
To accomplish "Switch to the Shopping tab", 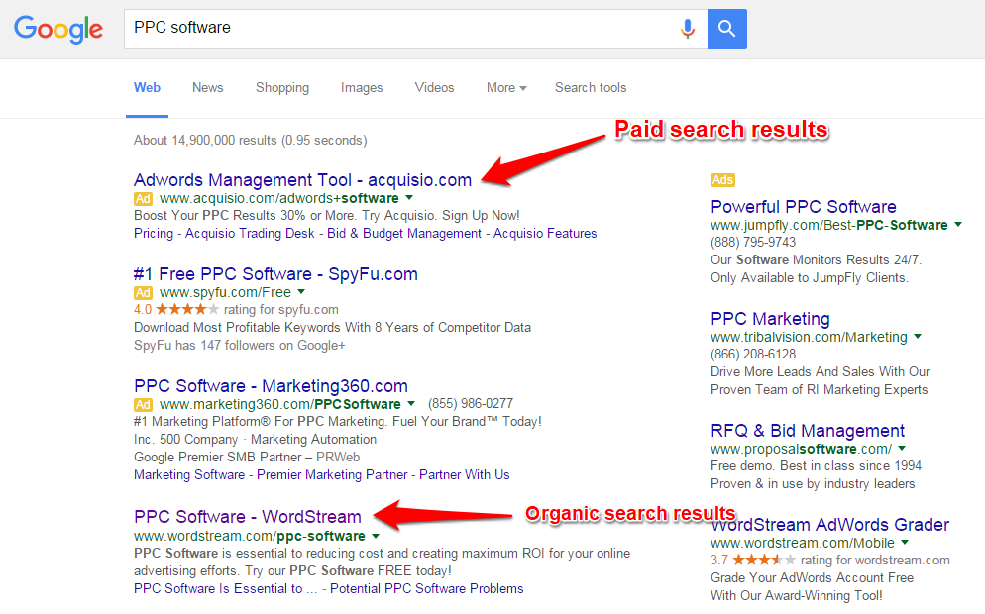I will (282, 88).
